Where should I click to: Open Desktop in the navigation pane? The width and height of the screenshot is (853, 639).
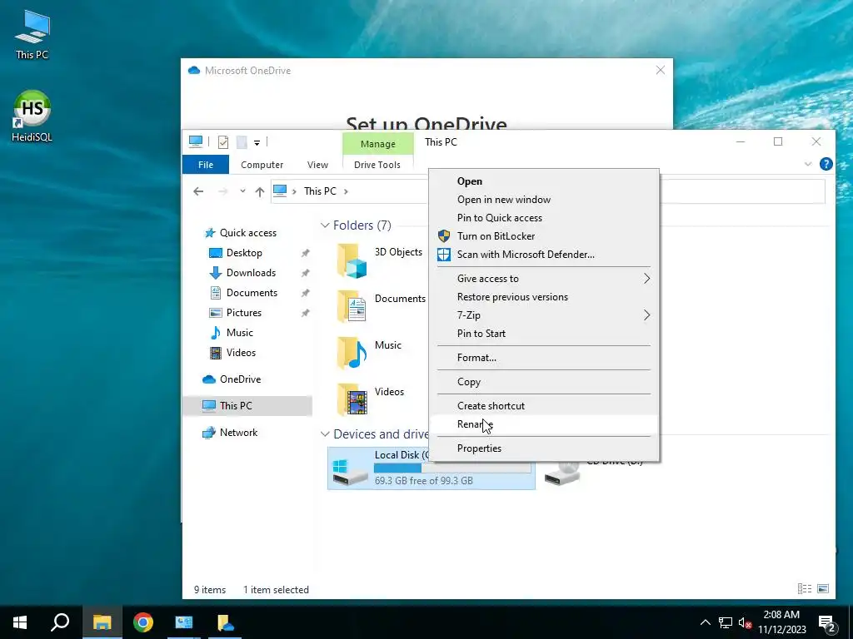[244, 253]
